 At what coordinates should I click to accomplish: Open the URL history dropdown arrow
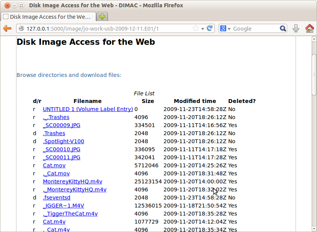203,29
